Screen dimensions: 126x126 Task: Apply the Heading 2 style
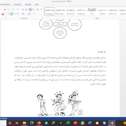click(81, 12)
